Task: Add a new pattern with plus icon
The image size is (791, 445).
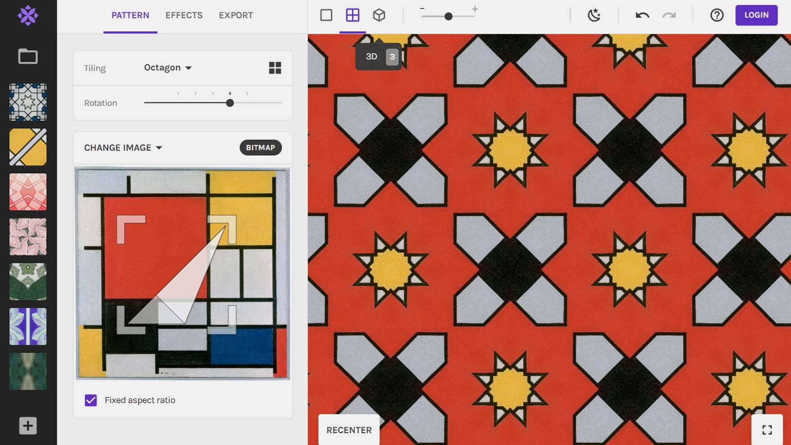Action: click(28, 425)
